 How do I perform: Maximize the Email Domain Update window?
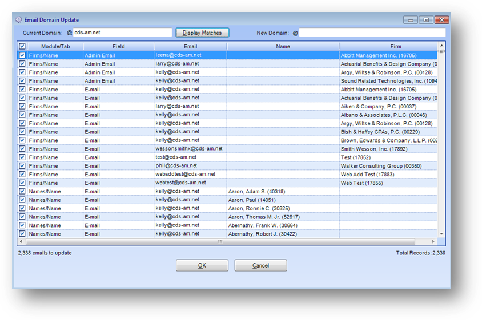coord(426,20)
